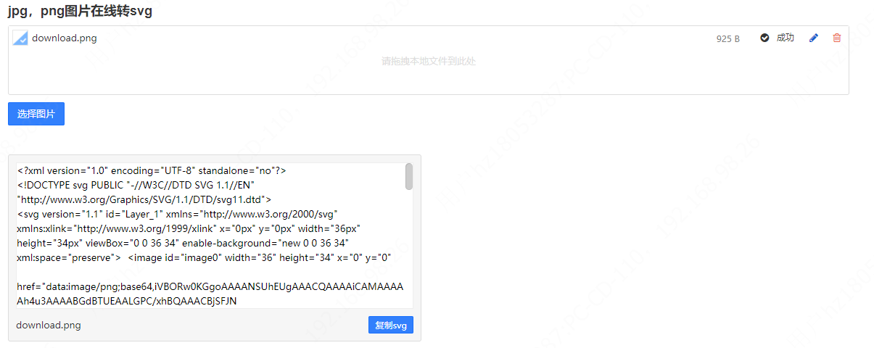Click the page heading jpg，png图片在线转svg

coord(80,11)
